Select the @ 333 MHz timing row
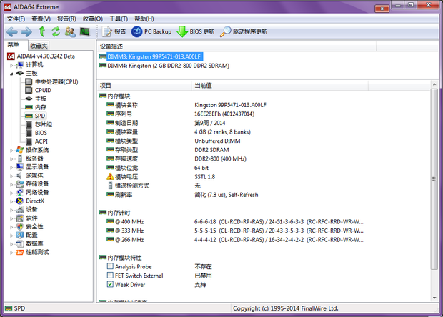This screenshot has height=317, width=443. [x=234, y=231]
